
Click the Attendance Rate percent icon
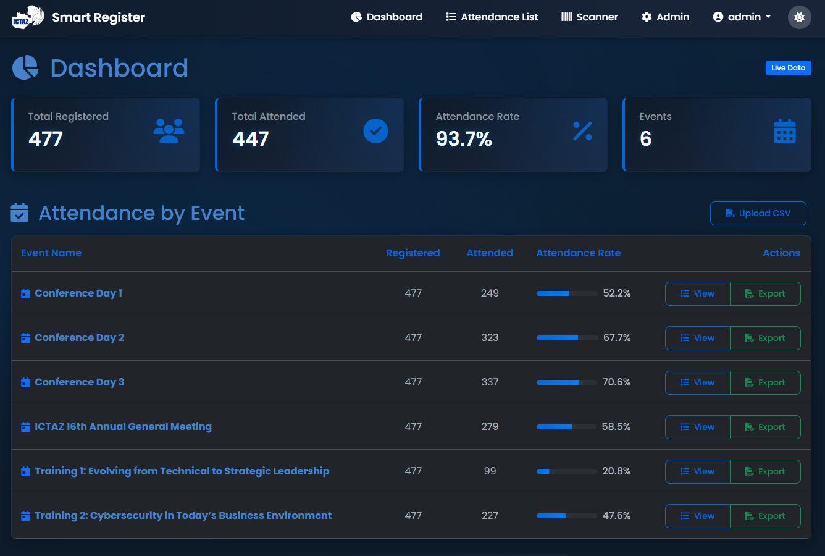tap(582, 131)
